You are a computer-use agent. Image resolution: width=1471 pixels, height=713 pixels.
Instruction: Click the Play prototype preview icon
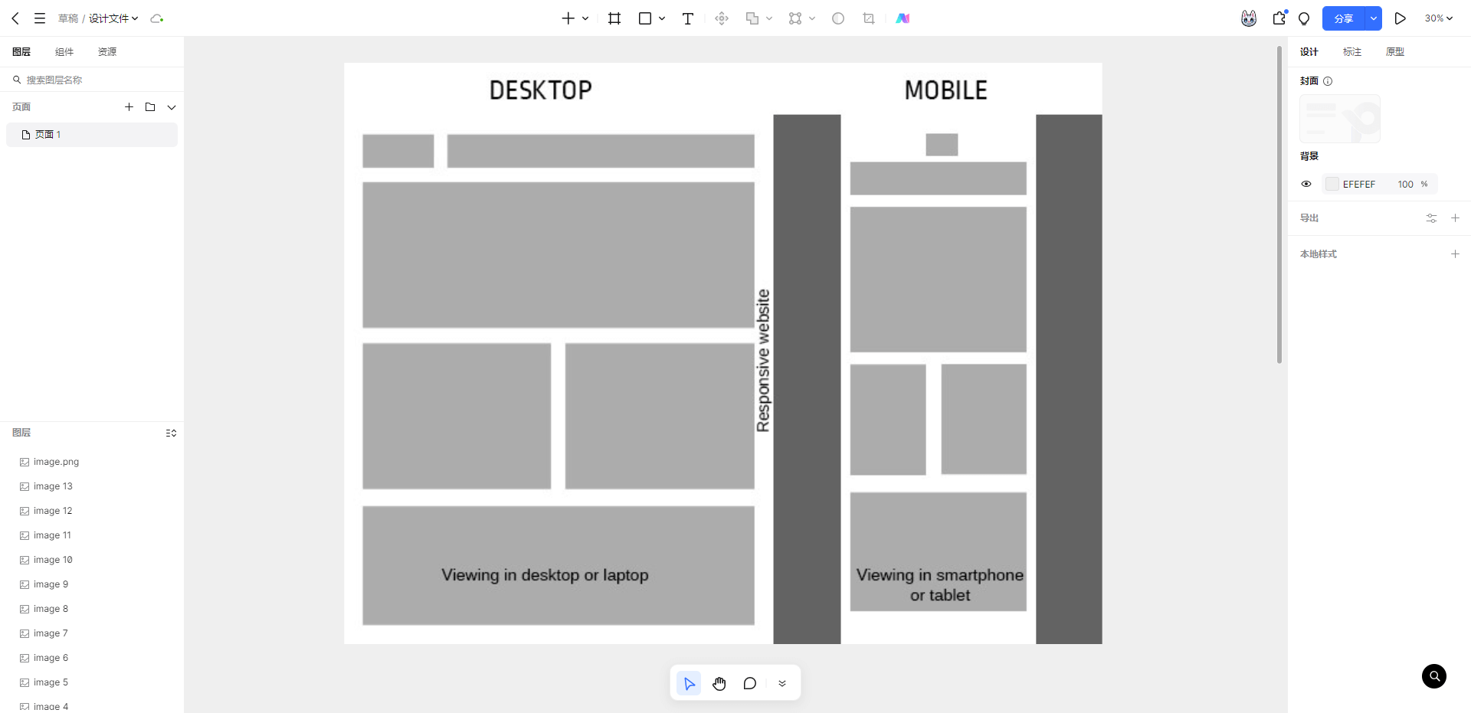tap(1400, 18)
